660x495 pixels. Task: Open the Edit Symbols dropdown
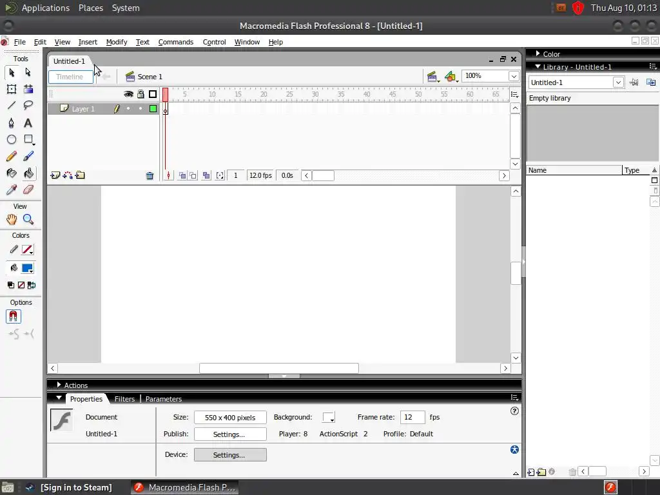pos(451,77)
